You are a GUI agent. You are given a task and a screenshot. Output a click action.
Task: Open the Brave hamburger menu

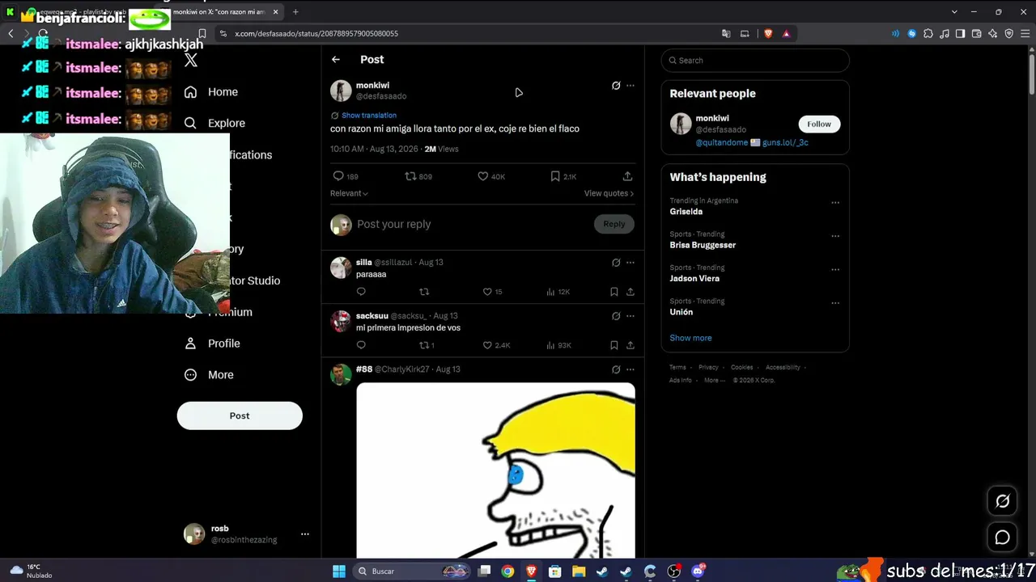pos(1025,33)
